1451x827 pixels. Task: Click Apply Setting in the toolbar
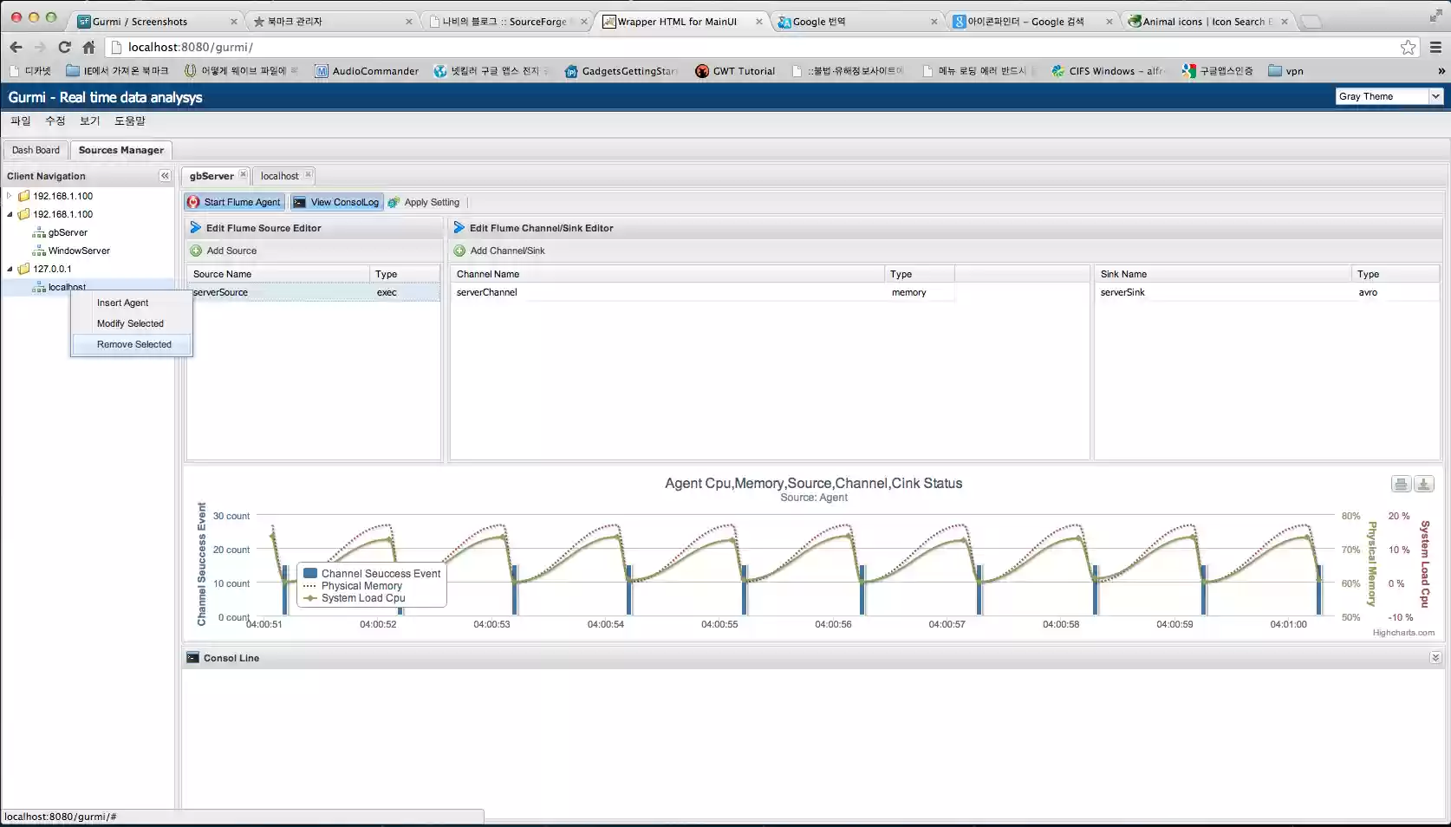[x=424, y=202]
